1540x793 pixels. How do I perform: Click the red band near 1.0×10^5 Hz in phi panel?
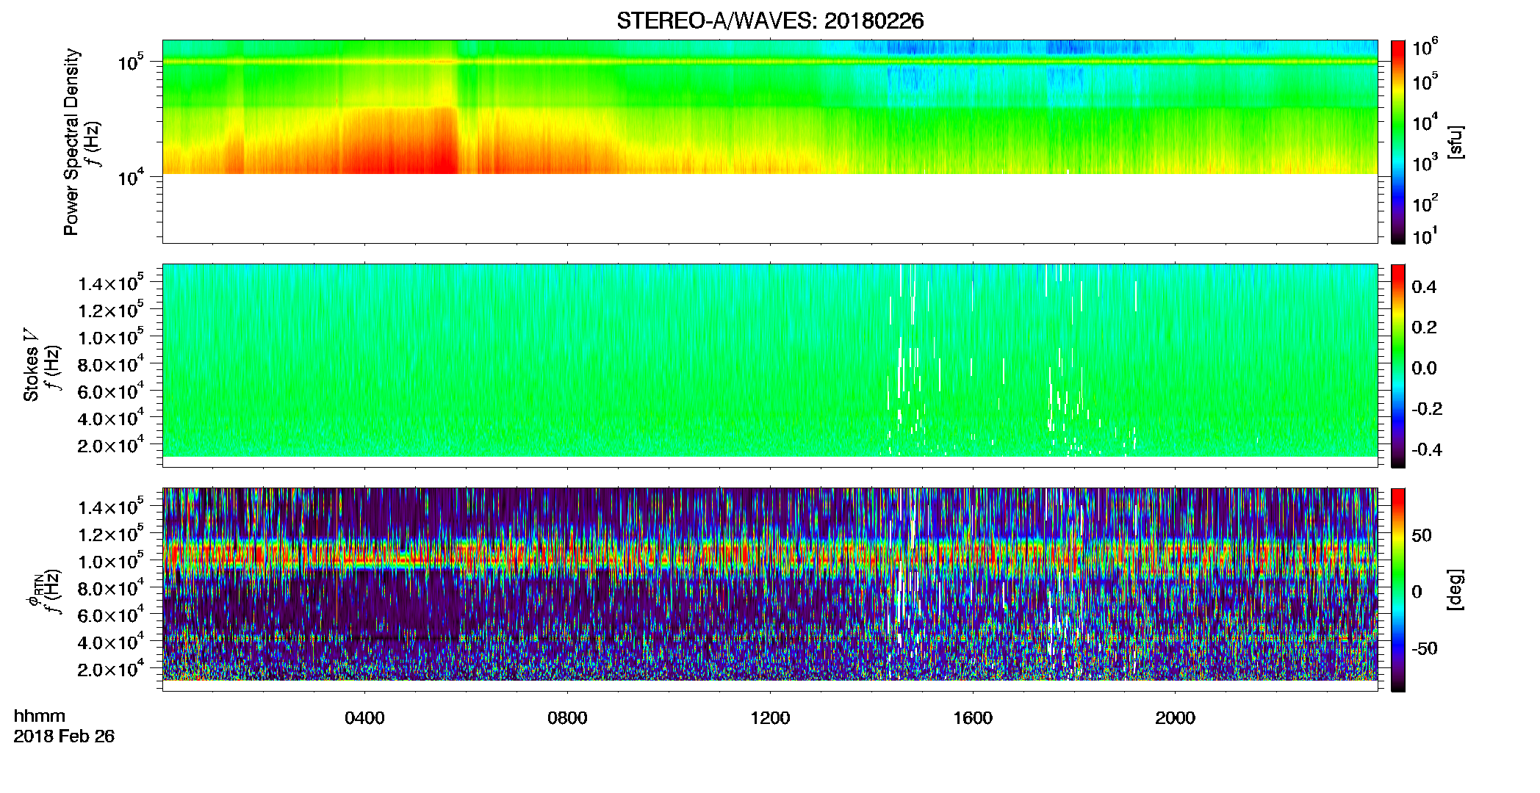[x=769, y=558]
